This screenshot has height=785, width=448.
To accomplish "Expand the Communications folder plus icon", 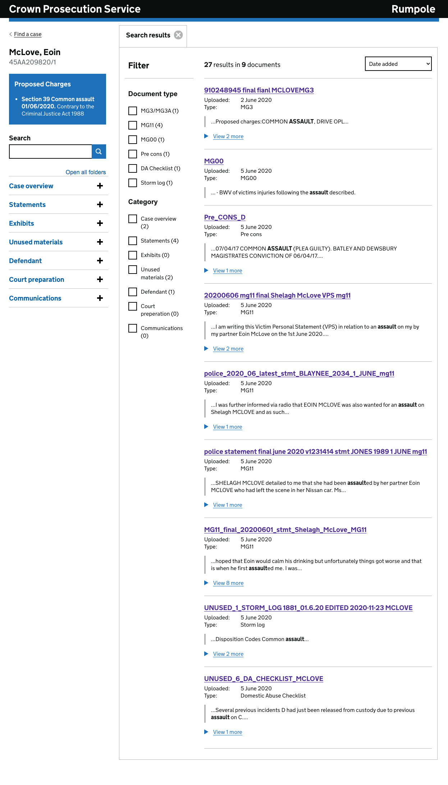I will click(x=100, y=298).
